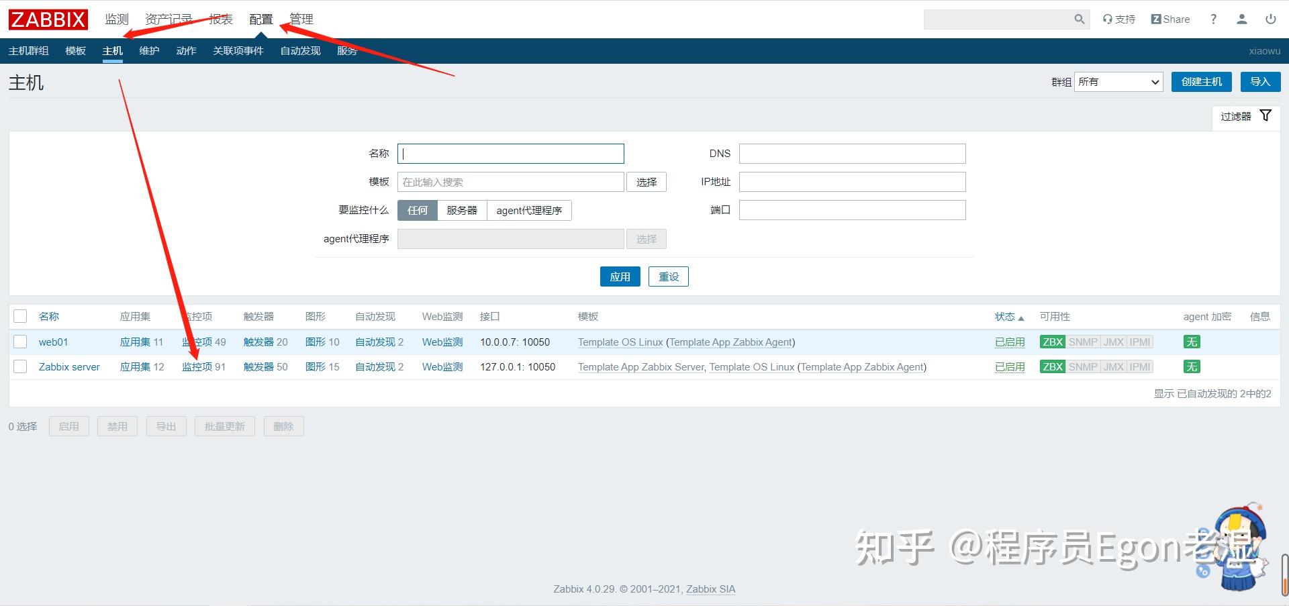The width and height of the screenshot is (1289, 606).
Task: Select 服务器 in the 要监控什么 toggle
Action: coord(461,210)
